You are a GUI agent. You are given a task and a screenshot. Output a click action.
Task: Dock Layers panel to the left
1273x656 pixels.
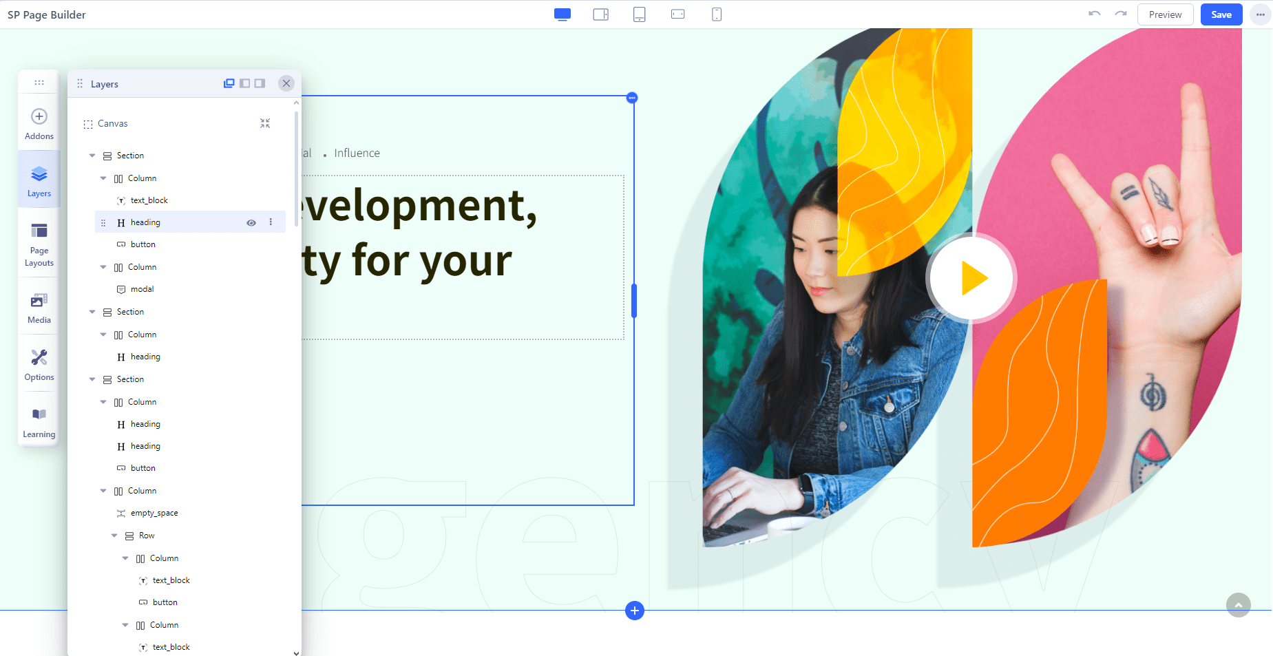click(244, 83)
